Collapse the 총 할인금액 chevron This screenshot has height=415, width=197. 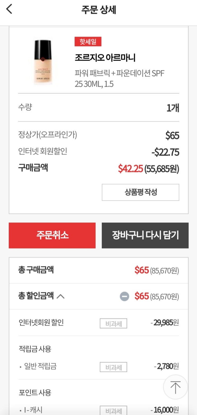click(60, 296)
